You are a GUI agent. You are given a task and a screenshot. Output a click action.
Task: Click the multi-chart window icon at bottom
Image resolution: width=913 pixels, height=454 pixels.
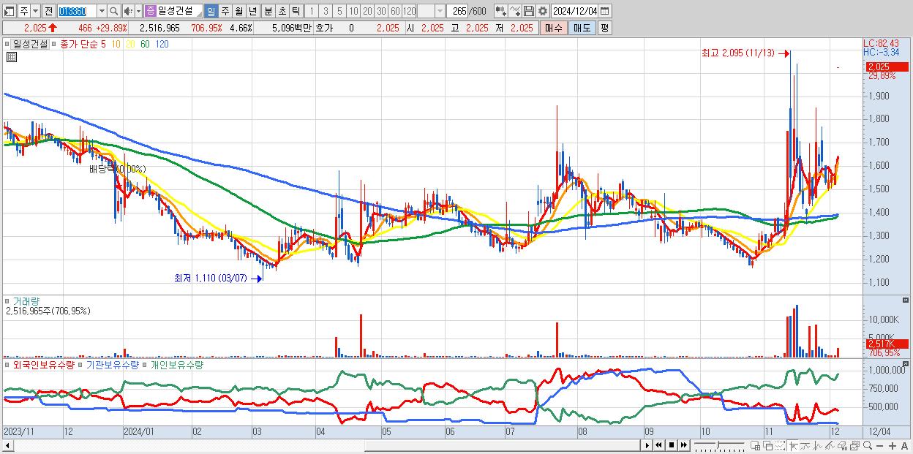point(855,445)
